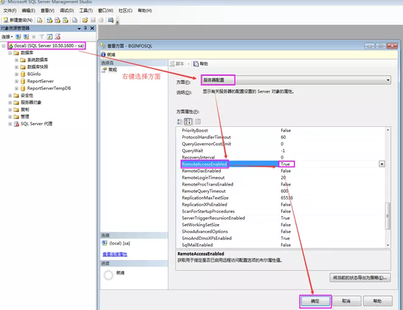Select the ReportServer database in tree

tap(40, 81)
